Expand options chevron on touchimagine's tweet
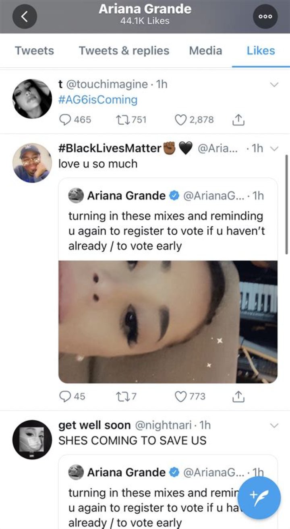This screenshot has width=290, height=529. [x=274, y=85]
